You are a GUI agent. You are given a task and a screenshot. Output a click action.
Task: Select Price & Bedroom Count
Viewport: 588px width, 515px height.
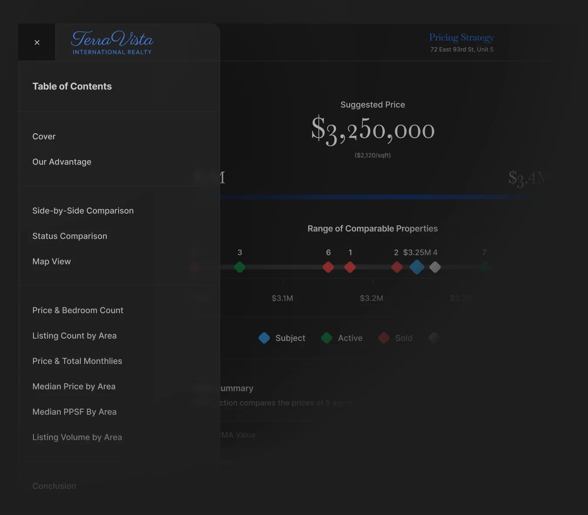point(78,310)
